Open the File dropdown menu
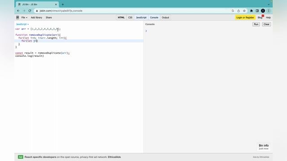This screenshot has height=161, width=287. 24,17
